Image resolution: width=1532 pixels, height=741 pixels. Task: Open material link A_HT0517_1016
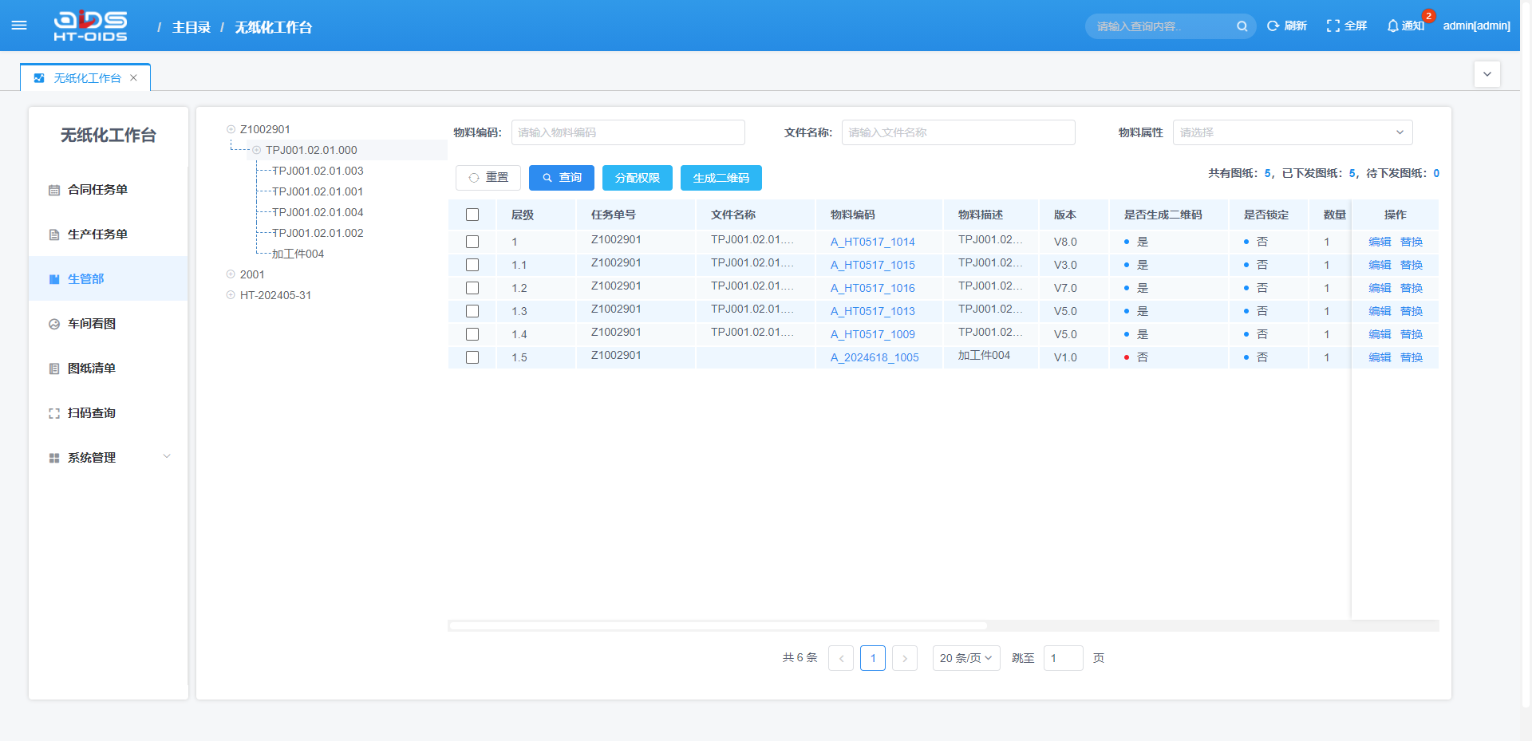[872, 288]
